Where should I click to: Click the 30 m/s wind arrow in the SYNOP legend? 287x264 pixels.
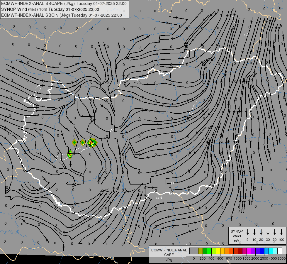point(268,232)
